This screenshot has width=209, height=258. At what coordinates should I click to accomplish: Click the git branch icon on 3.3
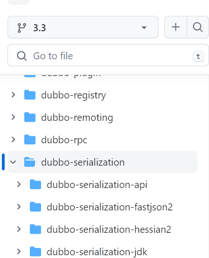[22, 28]
